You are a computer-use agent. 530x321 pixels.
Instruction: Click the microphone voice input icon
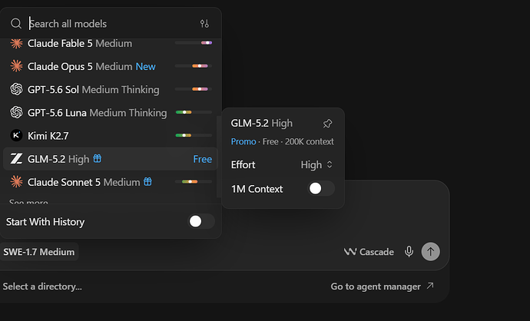[x=409, y=252]
